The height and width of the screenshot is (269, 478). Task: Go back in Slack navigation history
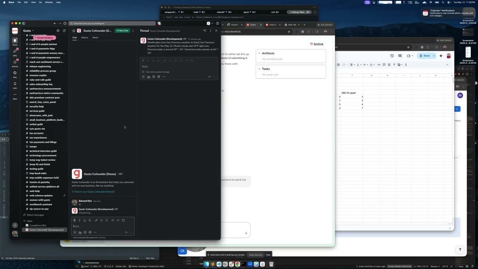[x=55, y=23]
